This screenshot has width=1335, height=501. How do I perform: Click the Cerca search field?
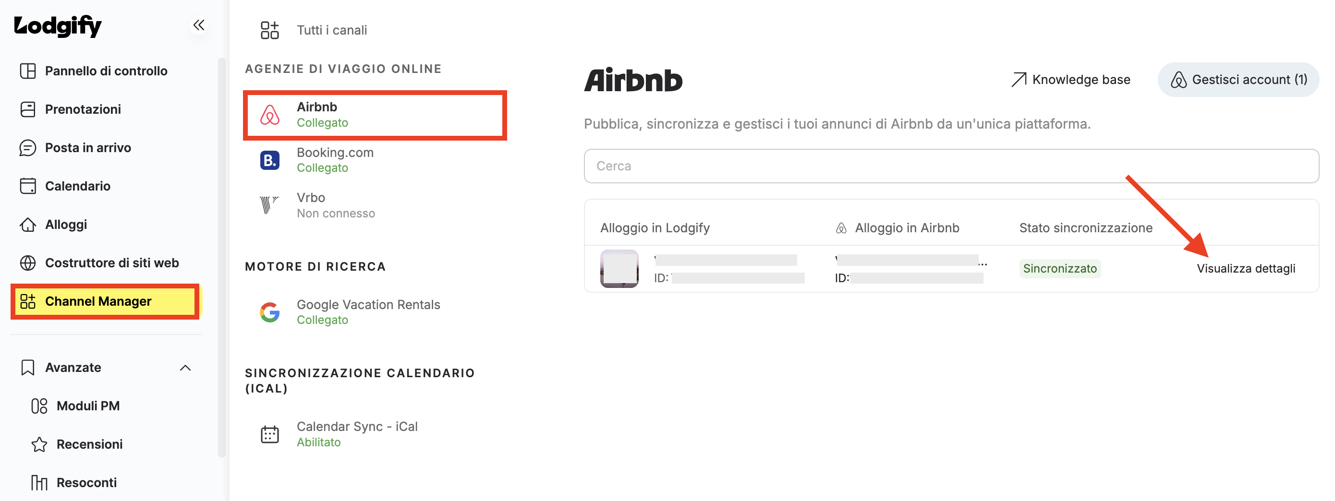coord(951,166)
